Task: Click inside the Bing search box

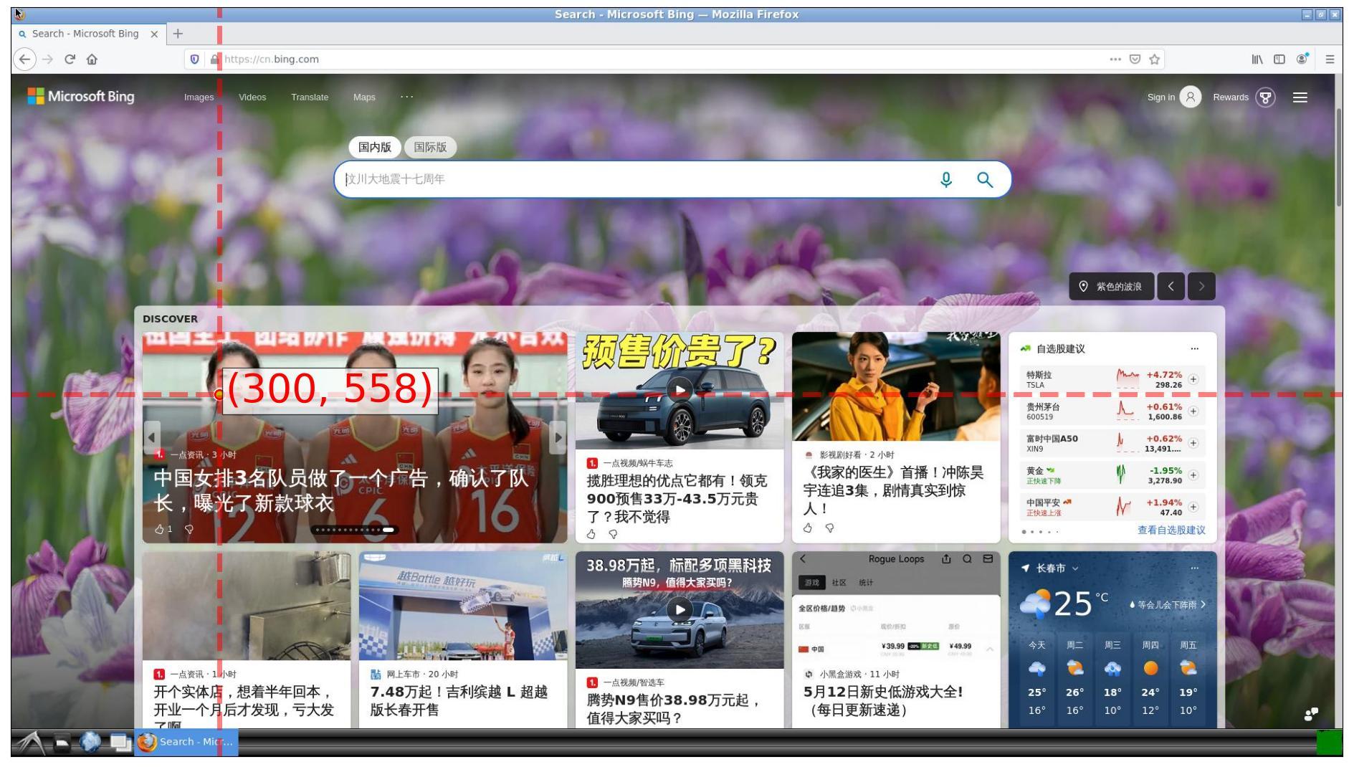Action: click(x=631, y=179)
